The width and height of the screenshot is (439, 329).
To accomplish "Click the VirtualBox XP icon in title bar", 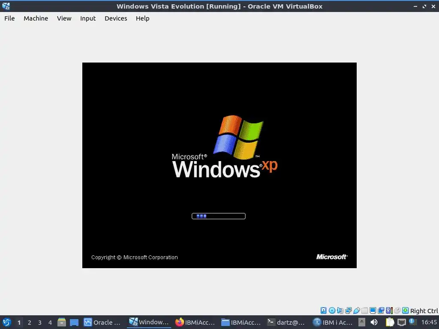I will tap(6, 6).
